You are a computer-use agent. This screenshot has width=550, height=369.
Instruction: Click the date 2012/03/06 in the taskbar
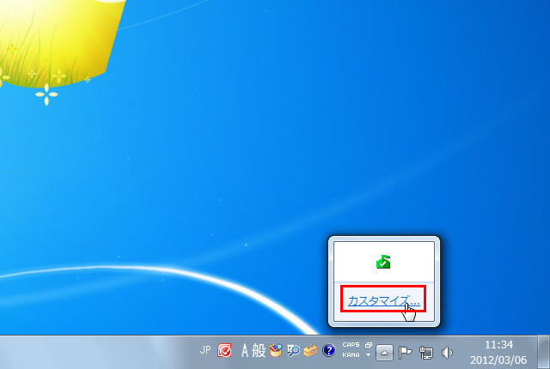tap(498, 360)
